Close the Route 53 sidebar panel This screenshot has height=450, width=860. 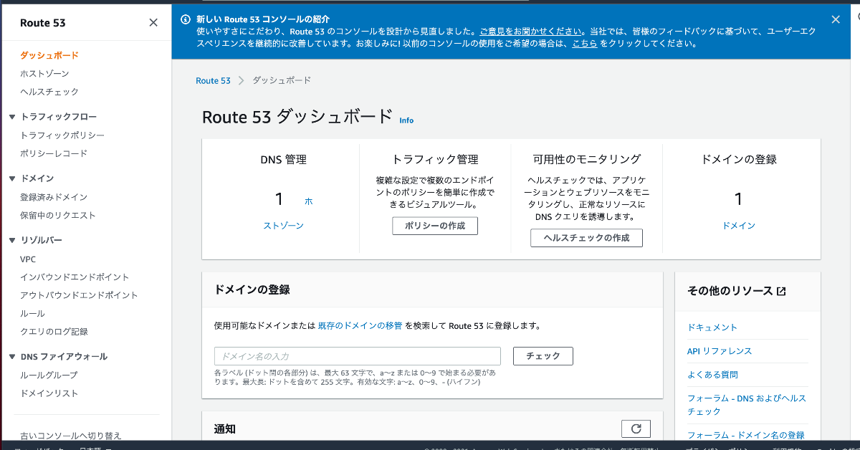[x=153, y=23]
